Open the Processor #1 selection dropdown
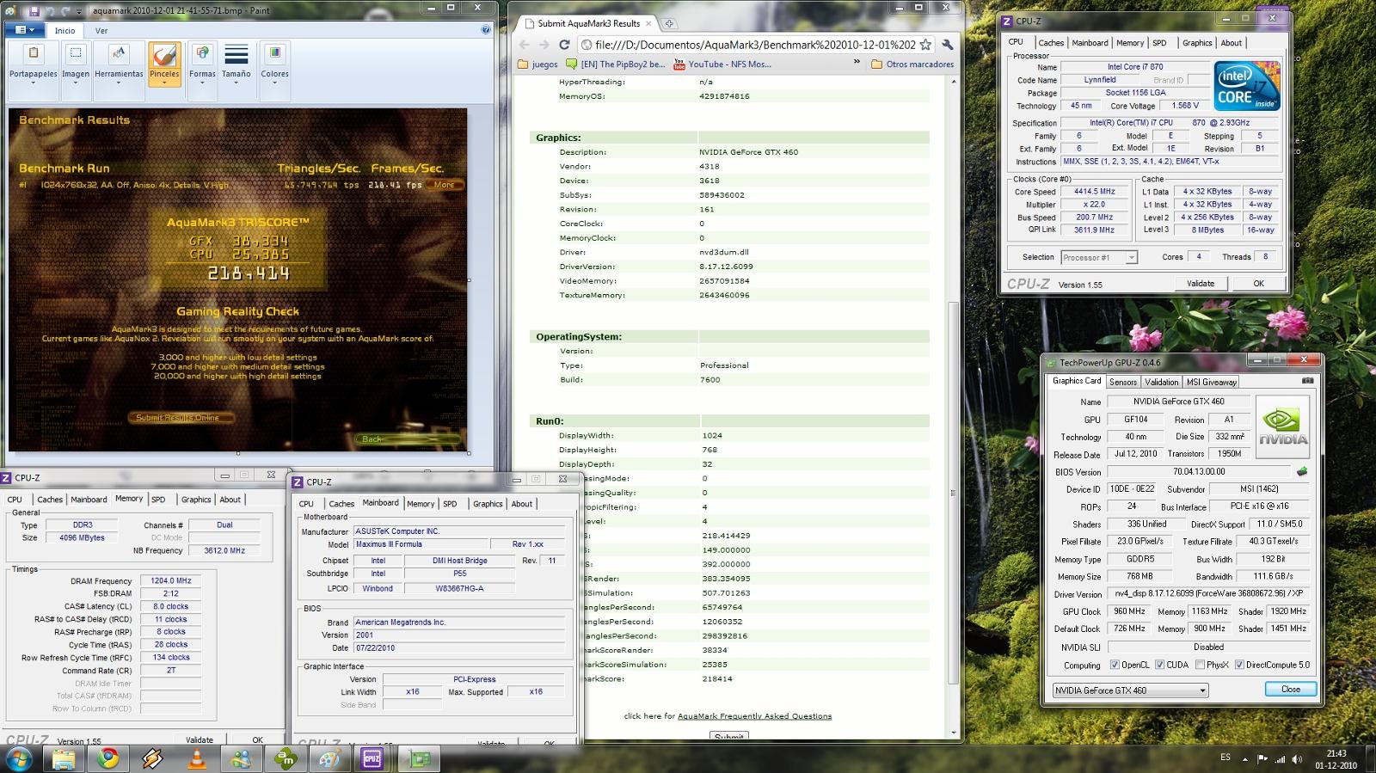 (x=1099, y=257)
